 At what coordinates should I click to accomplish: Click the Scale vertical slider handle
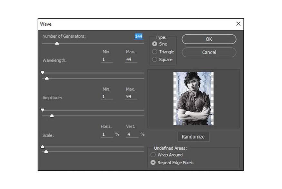pos(46,151)
